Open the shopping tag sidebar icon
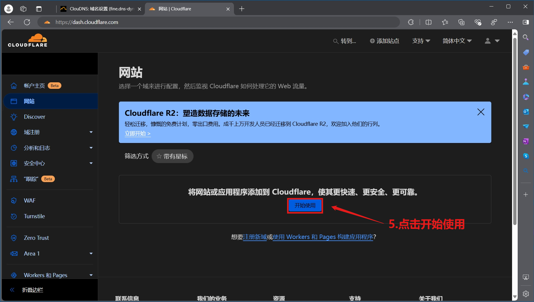Screen dimensions: 534x302 click(526, 52)
